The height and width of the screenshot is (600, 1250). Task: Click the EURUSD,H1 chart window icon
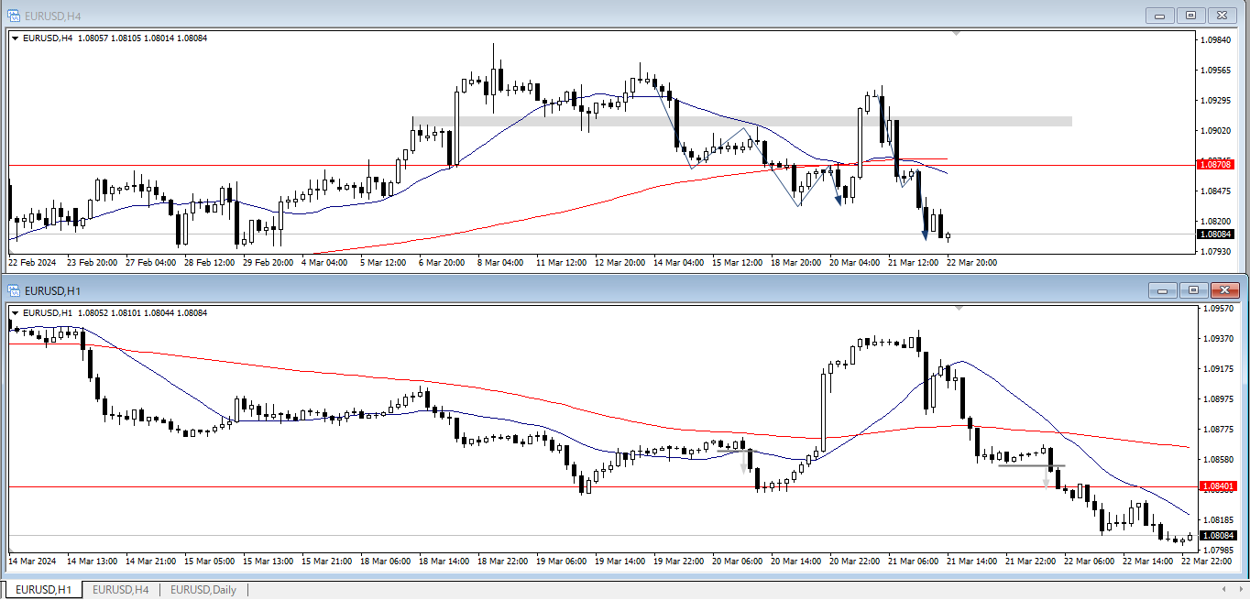point(14,290)
